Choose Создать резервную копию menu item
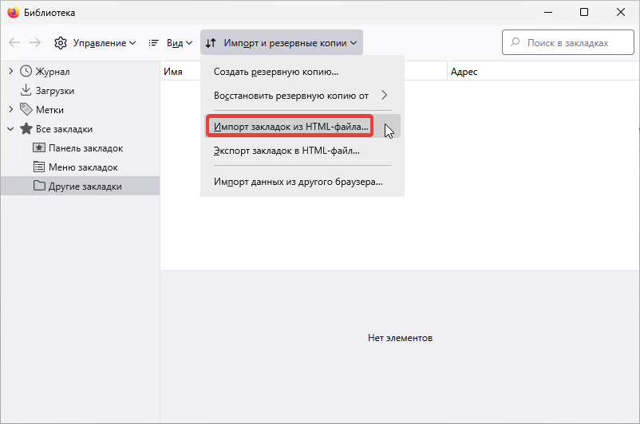The image size is (640, 424). [x=276, y=73]
